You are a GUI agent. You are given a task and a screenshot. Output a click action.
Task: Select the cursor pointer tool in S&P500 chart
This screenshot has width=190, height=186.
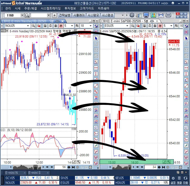(x=186, y=38)
